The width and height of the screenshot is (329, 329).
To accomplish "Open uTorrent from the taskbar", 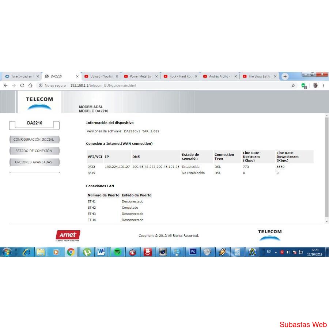I will pos(87,252).
